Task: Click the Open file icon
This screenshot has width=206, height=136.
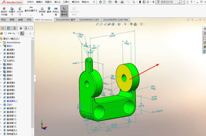Action: point(110,2)
